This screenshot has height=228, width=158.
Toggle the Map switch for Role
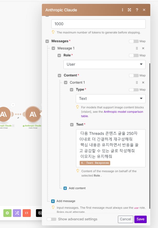(134, 55)
